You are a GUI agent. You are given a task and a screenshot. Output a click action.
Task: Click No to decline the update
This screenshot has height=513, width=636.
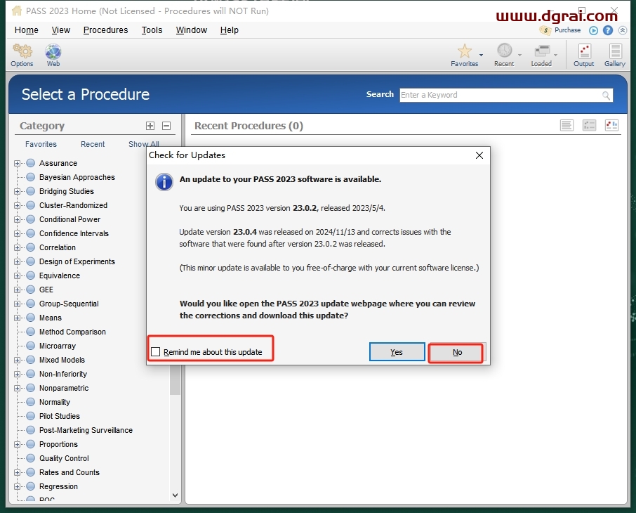point(457,353)
